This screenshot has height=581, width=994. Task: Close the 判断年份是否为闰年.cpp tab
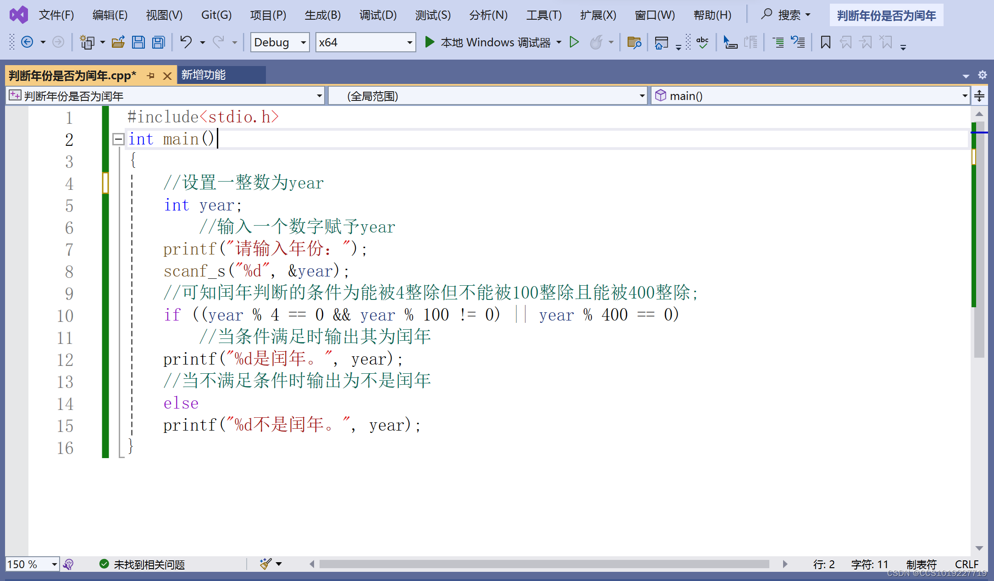click(167, 76)
